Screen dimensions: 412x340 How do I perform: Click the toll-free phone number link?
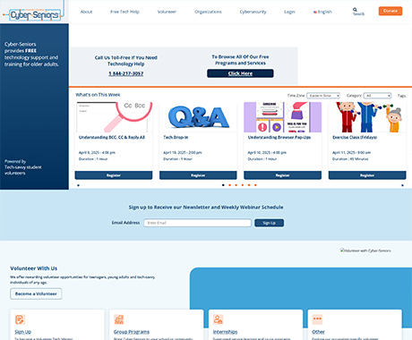[126, 73]
